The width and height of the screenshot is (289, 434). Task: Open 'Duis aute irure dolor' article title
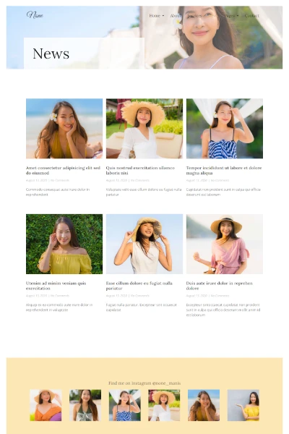click(x=220, y=286)
